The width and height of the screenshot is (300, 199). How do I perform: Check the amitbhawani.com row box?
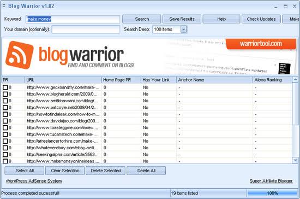click(x=5, y=101)
